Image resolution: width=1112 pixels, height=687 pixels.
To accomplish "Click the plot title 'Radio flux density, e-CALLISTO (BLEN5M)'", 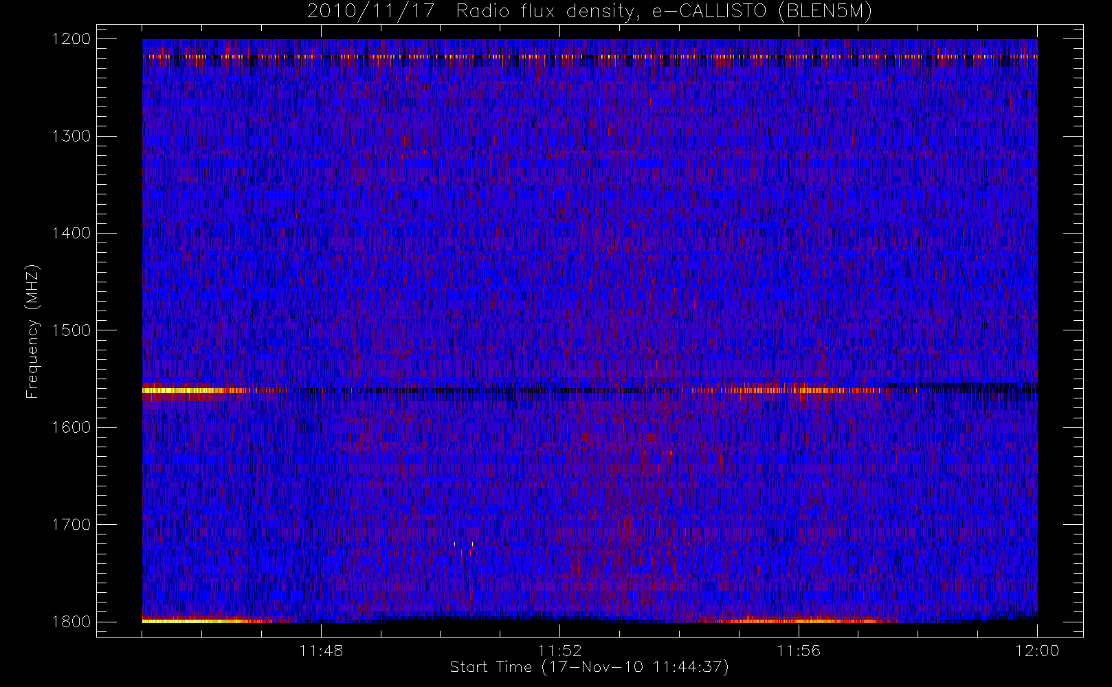I will [664, 12].
